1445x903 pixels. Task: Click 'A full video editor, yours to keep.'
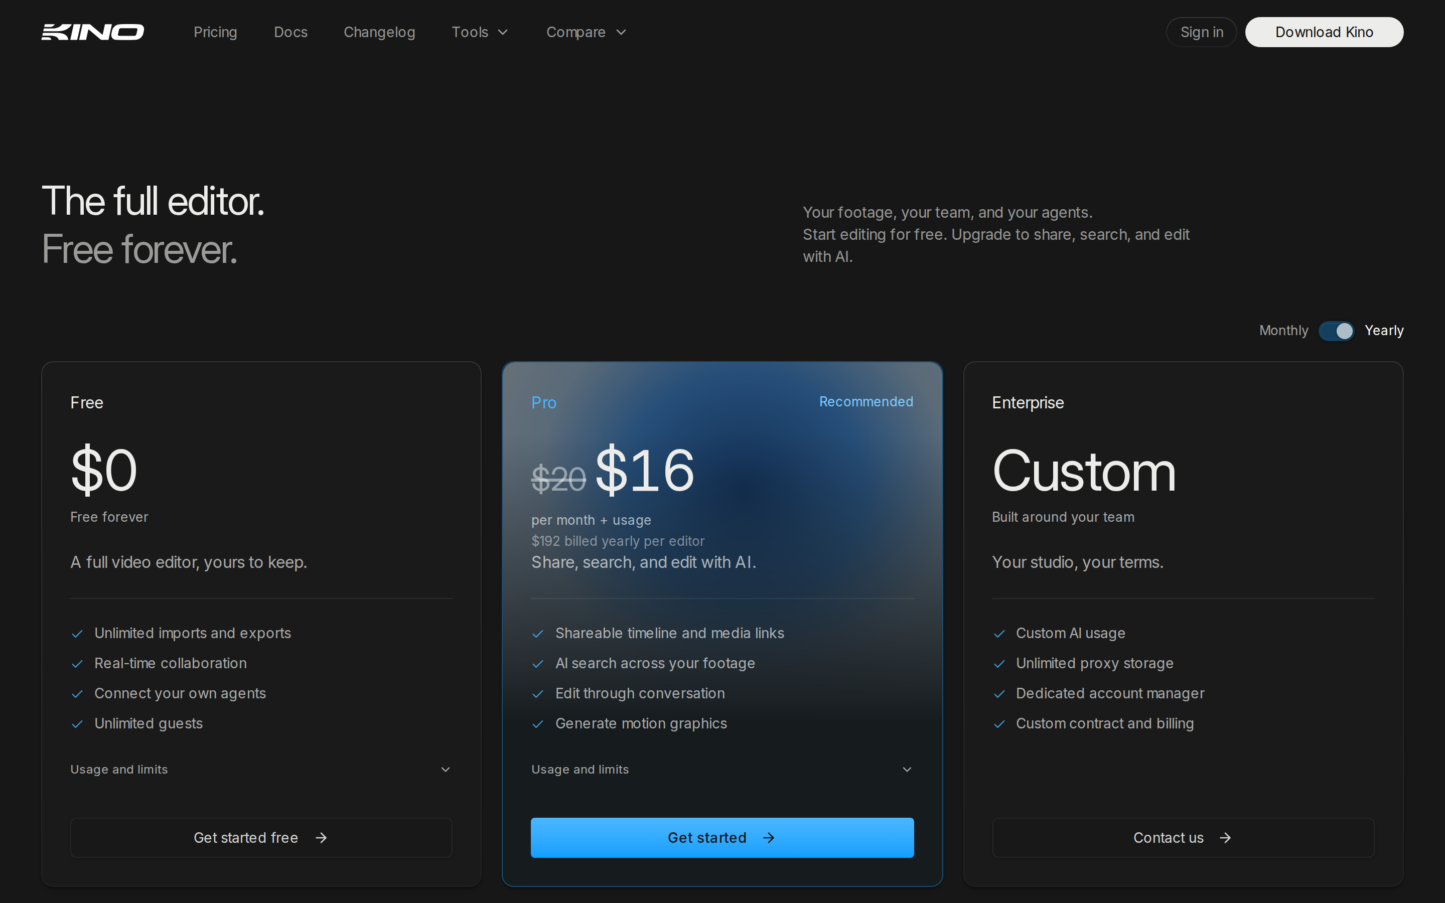coord(189,562)
